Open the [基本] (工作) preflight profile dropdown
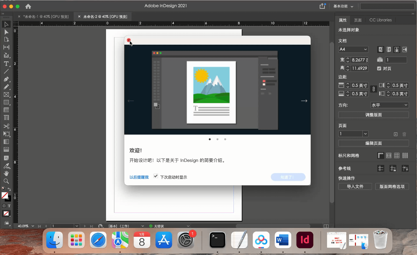This screenshot has height=255, width=417. click(142, 226)
